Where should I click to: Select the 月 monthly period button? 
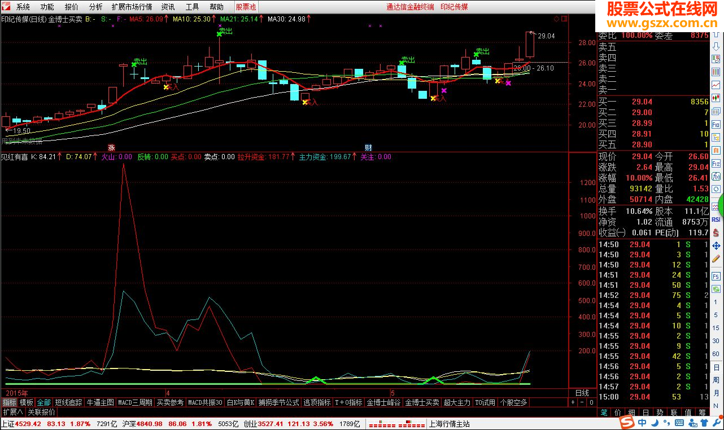[716, 393]
